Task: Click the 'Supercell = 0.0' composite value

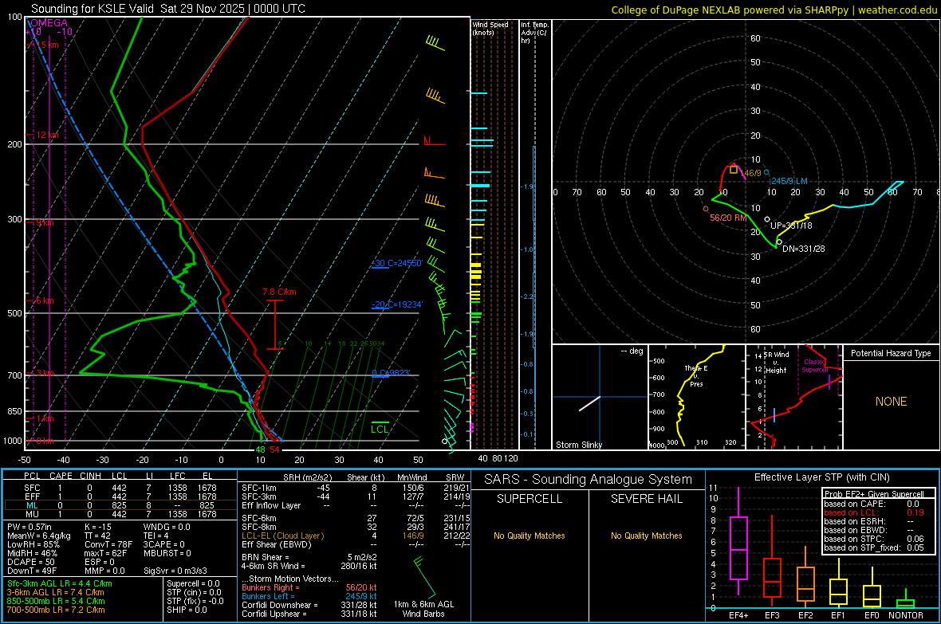Action: pyautogui.click(x=193, y=583)
